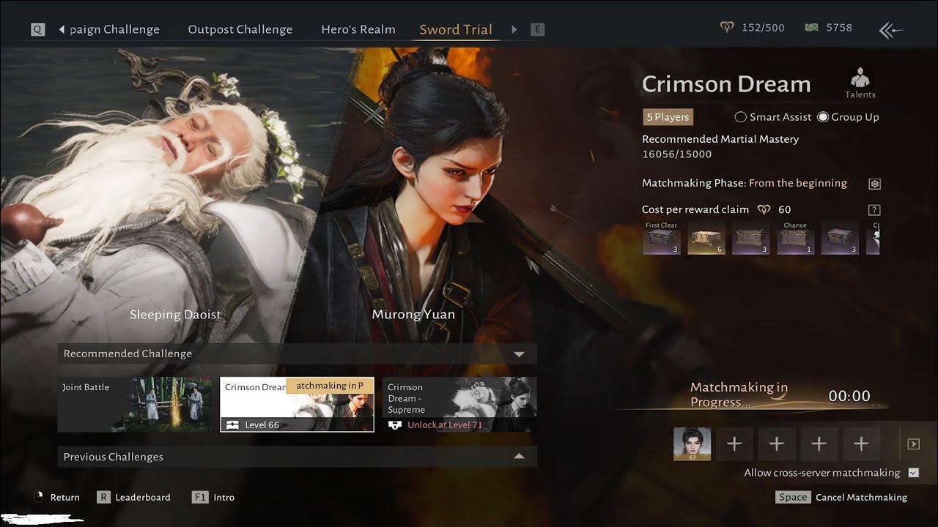
Task: Select the Joint Battle challenge card
Action: [x=135, y=404]
